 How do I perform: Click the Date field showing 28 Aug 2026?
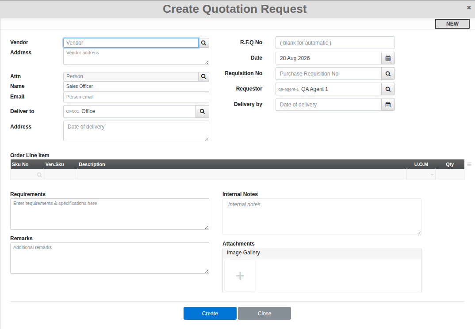[329, 58]
